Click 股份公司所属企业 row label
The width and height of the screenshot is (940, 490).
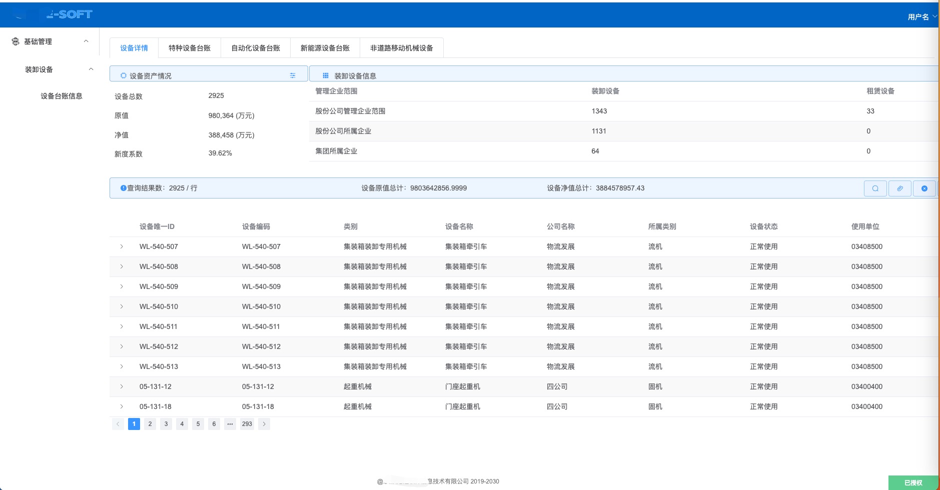pos(343,131)
